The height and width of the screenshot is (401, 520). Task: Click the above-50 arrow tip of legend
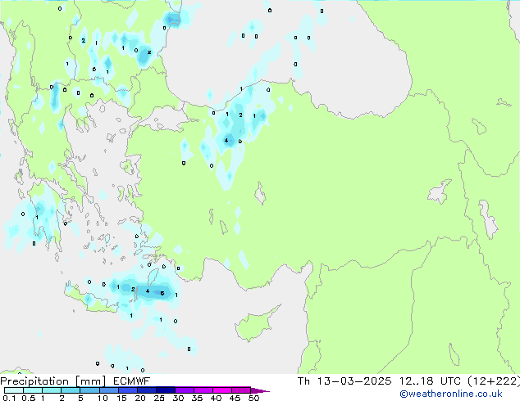tap(260, 390)
